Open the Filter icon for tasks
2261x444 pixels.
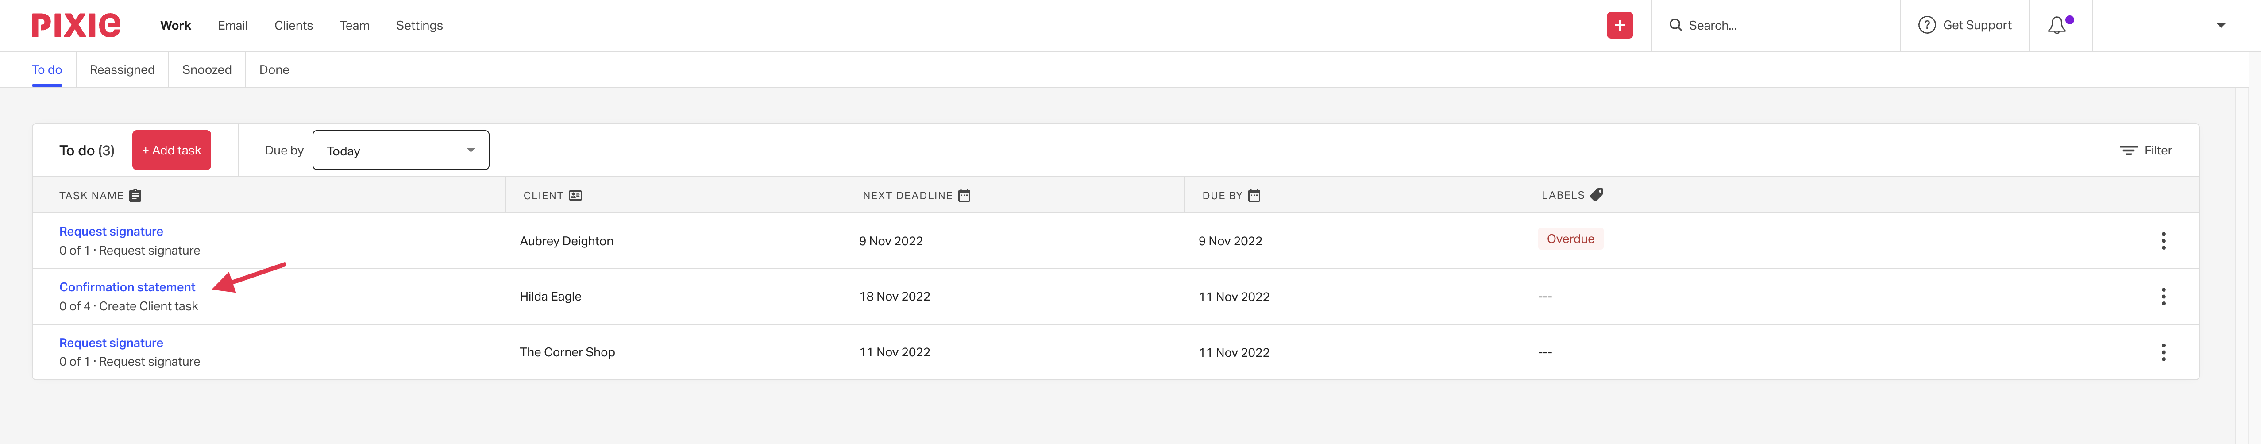[x=2129, y=151]
